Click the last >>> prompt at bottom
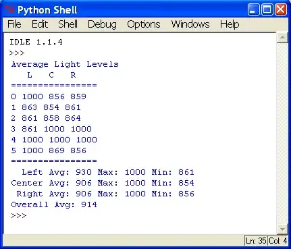Image resolution: width=291 pixels, height=249 pixels. 19,216
